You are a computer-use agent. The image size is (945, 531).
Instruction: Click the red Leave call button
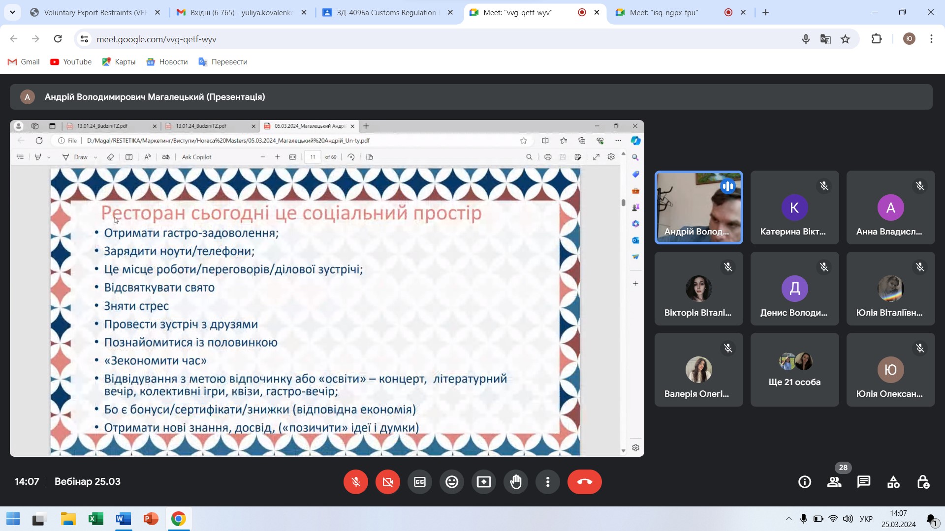tap(584, 482)
